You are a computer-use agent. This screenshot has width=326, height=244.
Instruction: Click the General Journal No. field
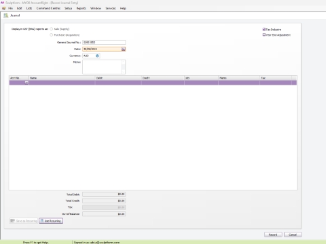pyautogui.click(x=104, y=42)
